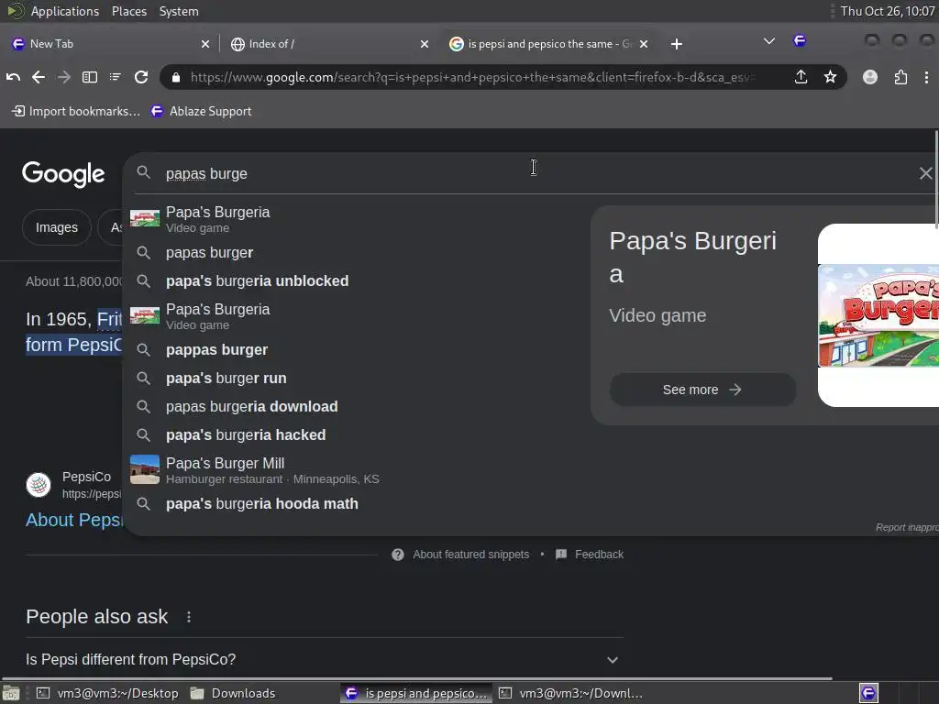Open the Applications menu

[x=65, y=11]
